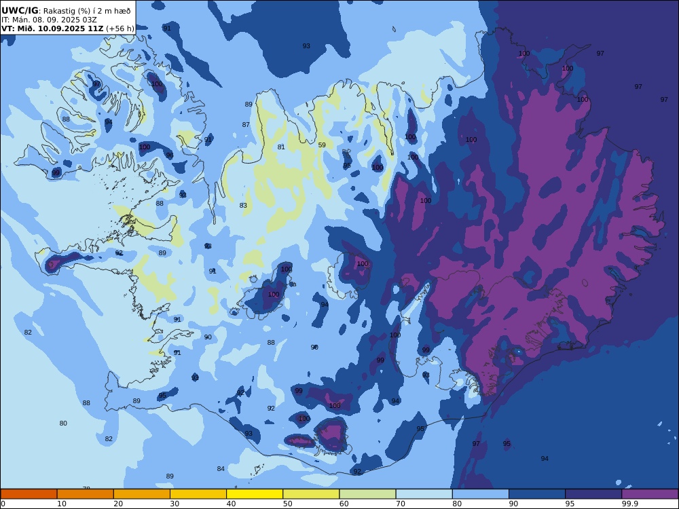
Task: Click the dark orange 0–10 legend swatch
Action: (x=29, y=494)
